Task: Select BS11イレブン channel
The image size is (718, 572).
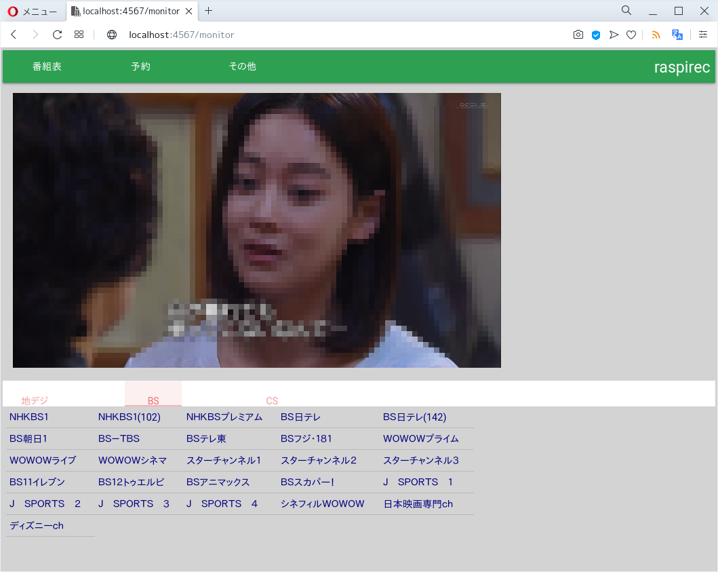Action: click(37, 482)
